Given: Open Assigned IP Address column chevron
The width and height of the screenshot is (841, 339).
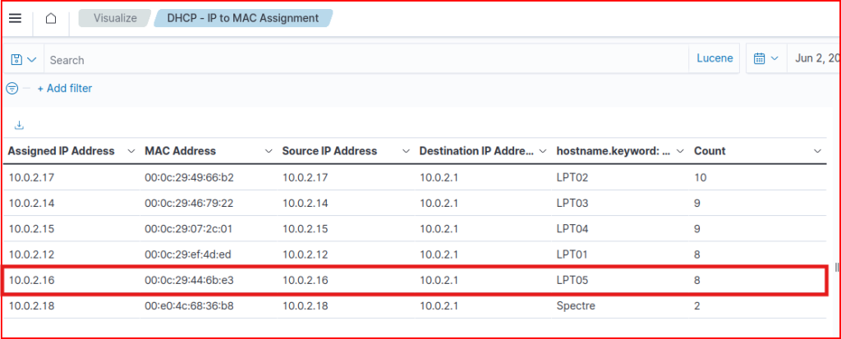Looking at the screenshot, I should (131, 151).
